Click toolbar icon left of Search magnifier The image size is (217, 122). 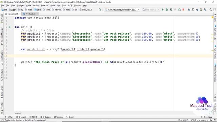click(205, 9)
